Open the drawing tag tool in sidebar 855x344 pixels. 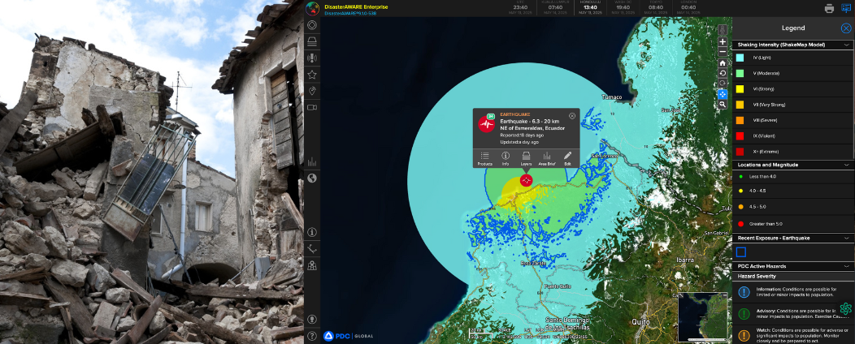[312, 91]
